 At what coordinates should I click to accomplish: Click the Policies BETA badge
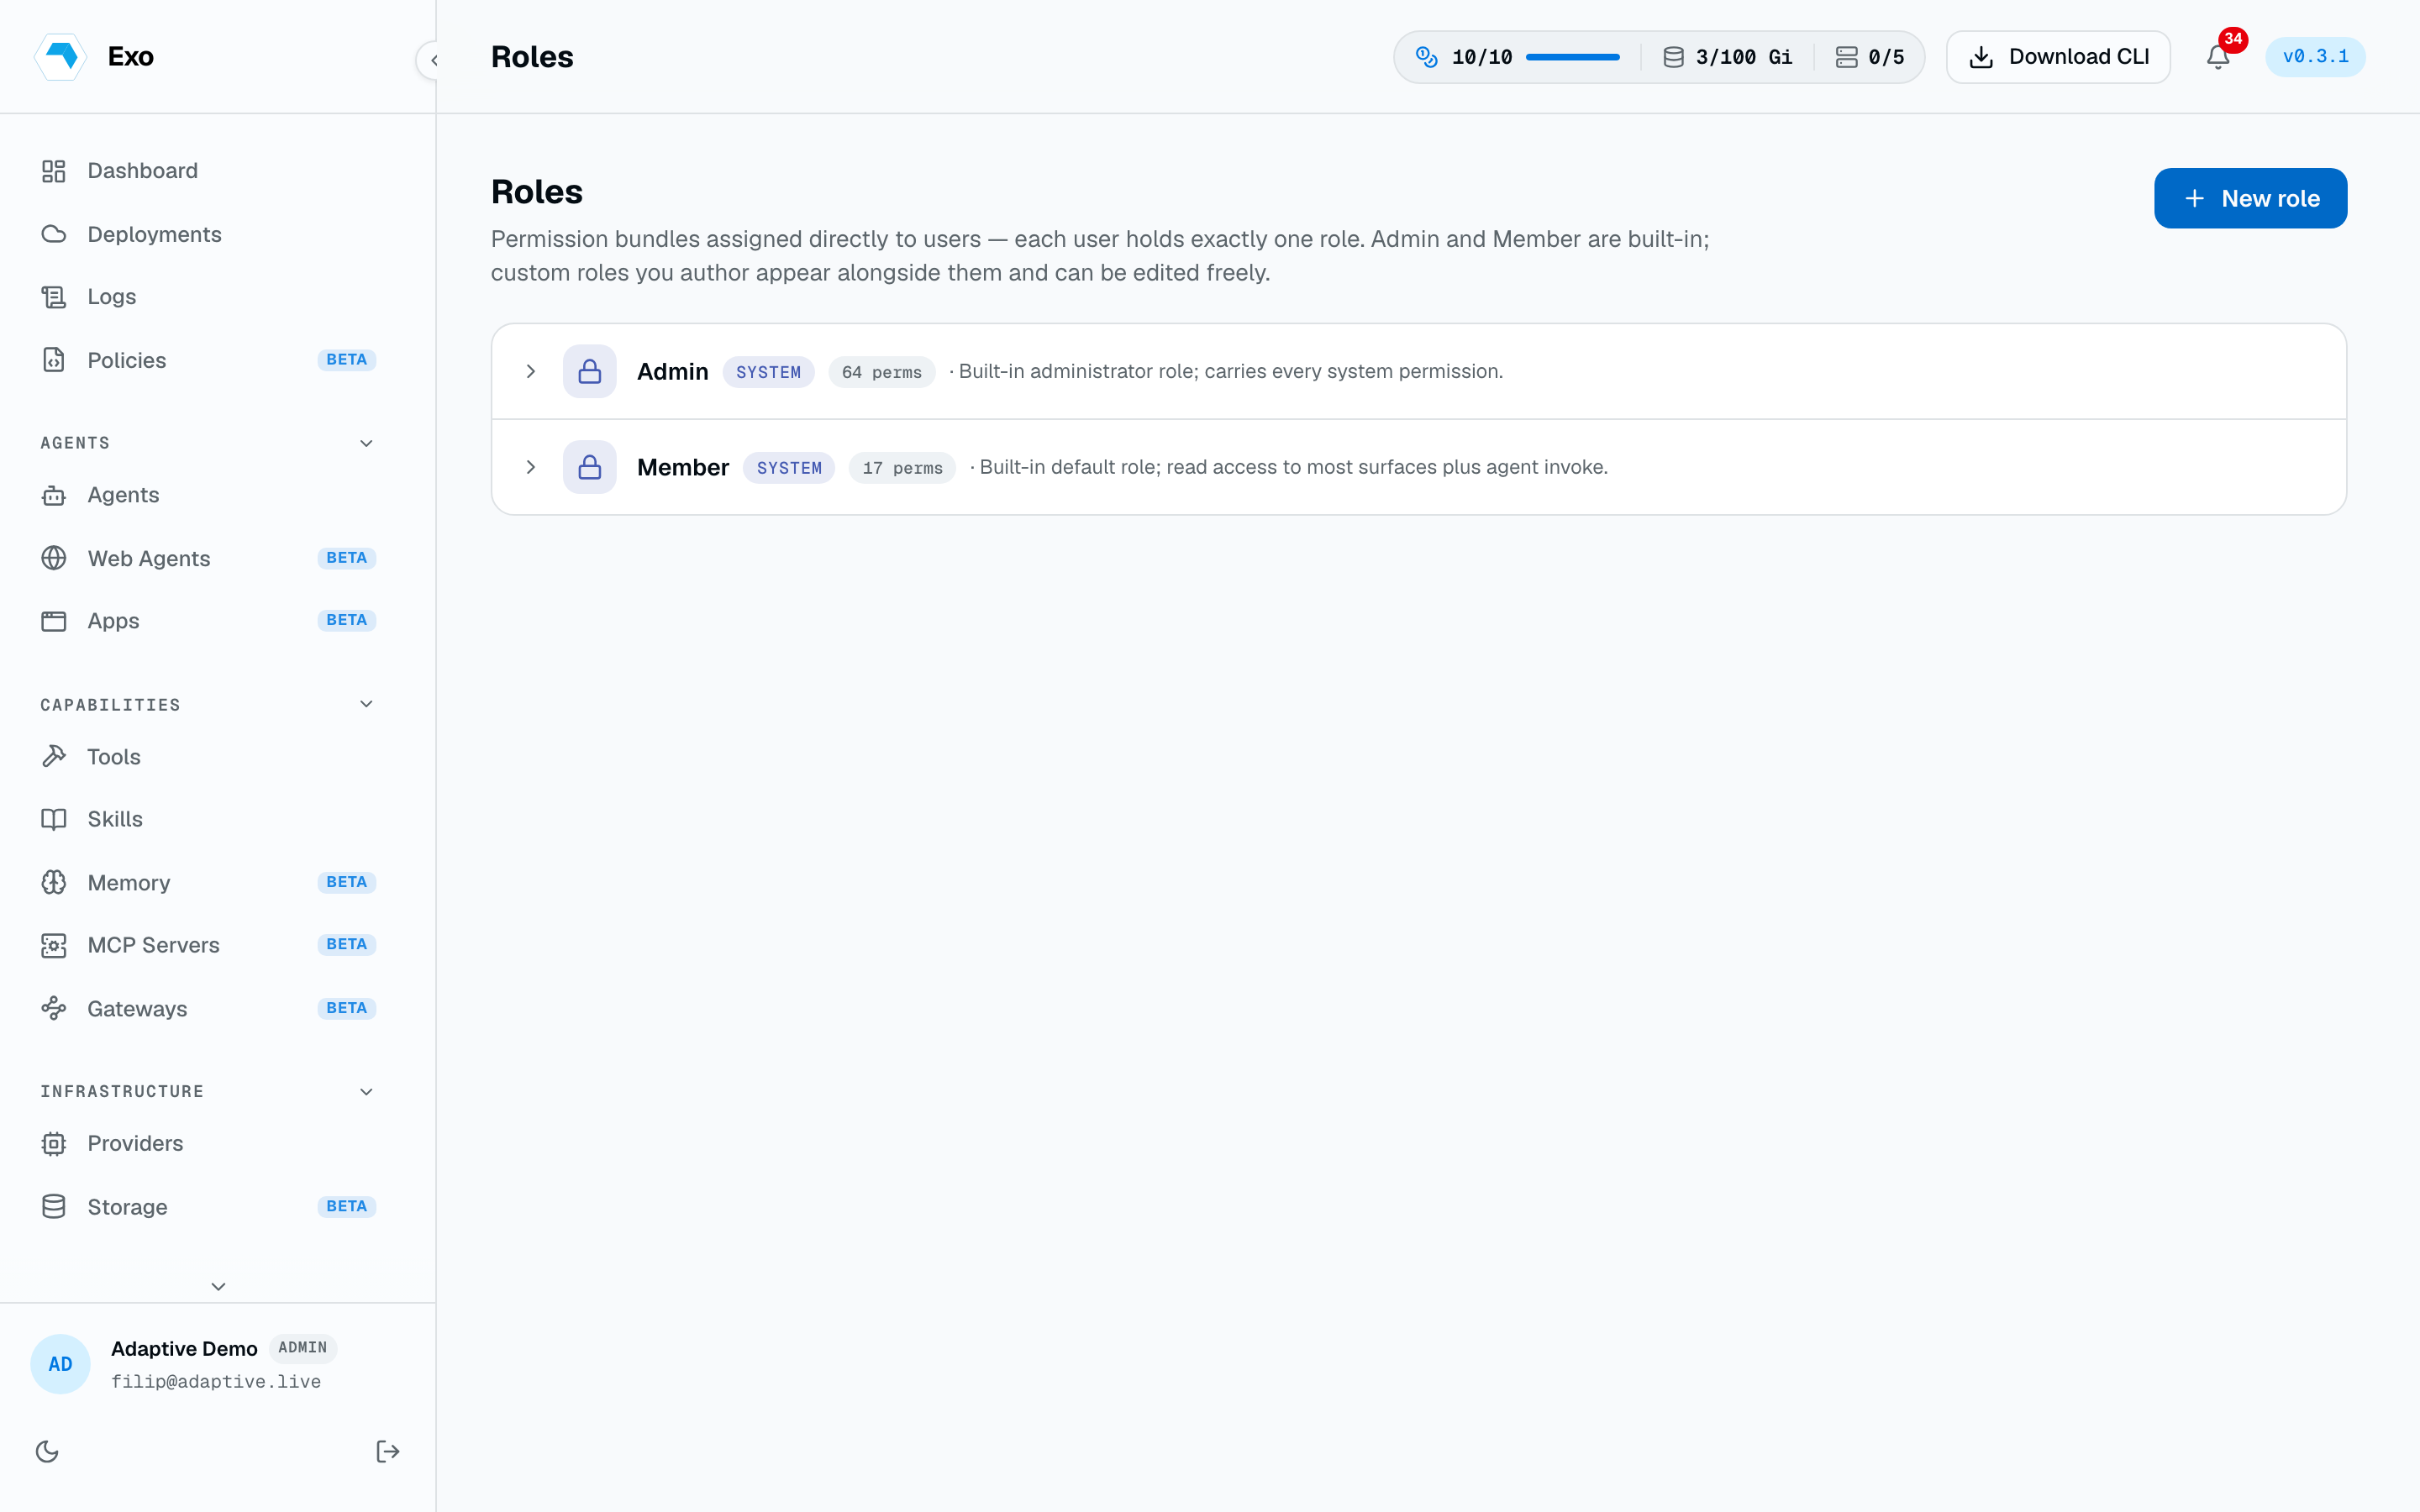coord(346,360)
